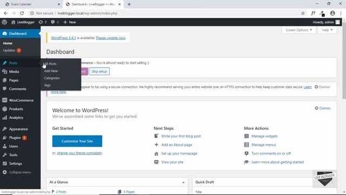
Task: Open the updates counter showing 7
Action: click(x=43, y=22)
